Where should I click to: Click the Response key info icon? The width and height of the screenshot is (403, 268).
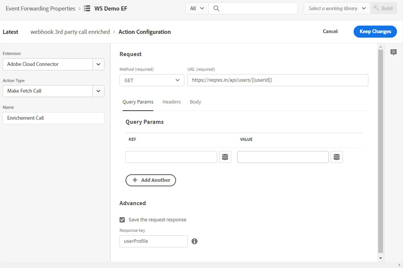tap(195, 241)
